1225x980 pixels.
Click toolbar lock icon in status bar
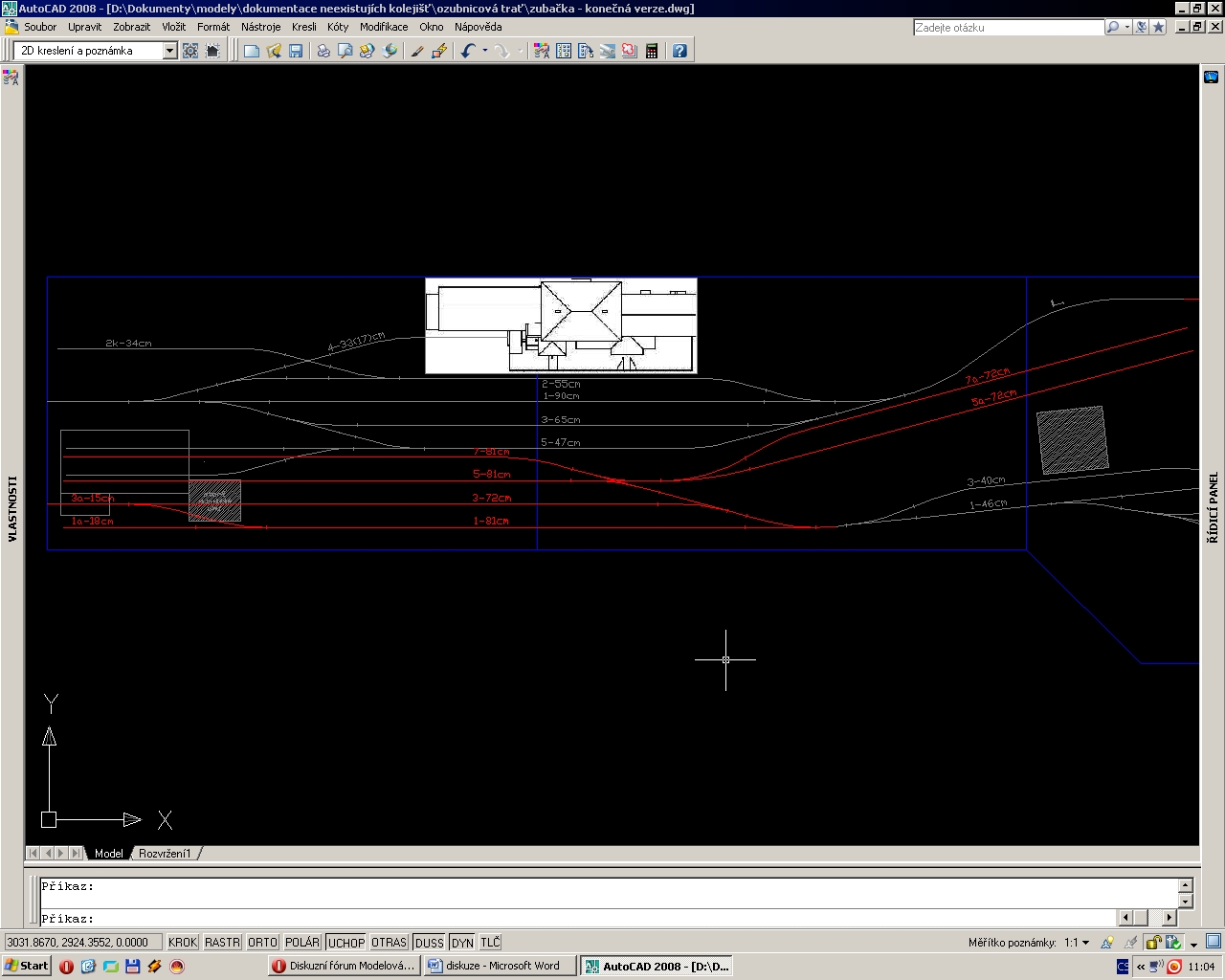pyautogui.click(x=1153, y=943)
